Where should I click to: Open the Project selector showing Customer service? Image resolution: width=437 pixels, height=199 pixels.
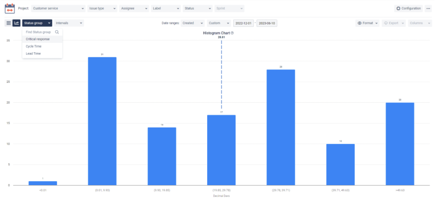58,8
